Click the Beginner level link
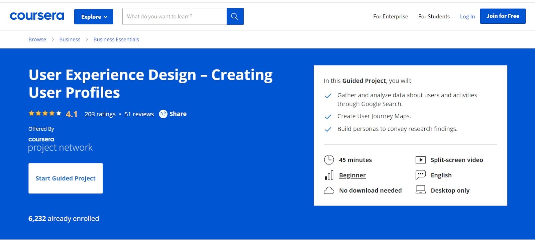 point(352,175)
